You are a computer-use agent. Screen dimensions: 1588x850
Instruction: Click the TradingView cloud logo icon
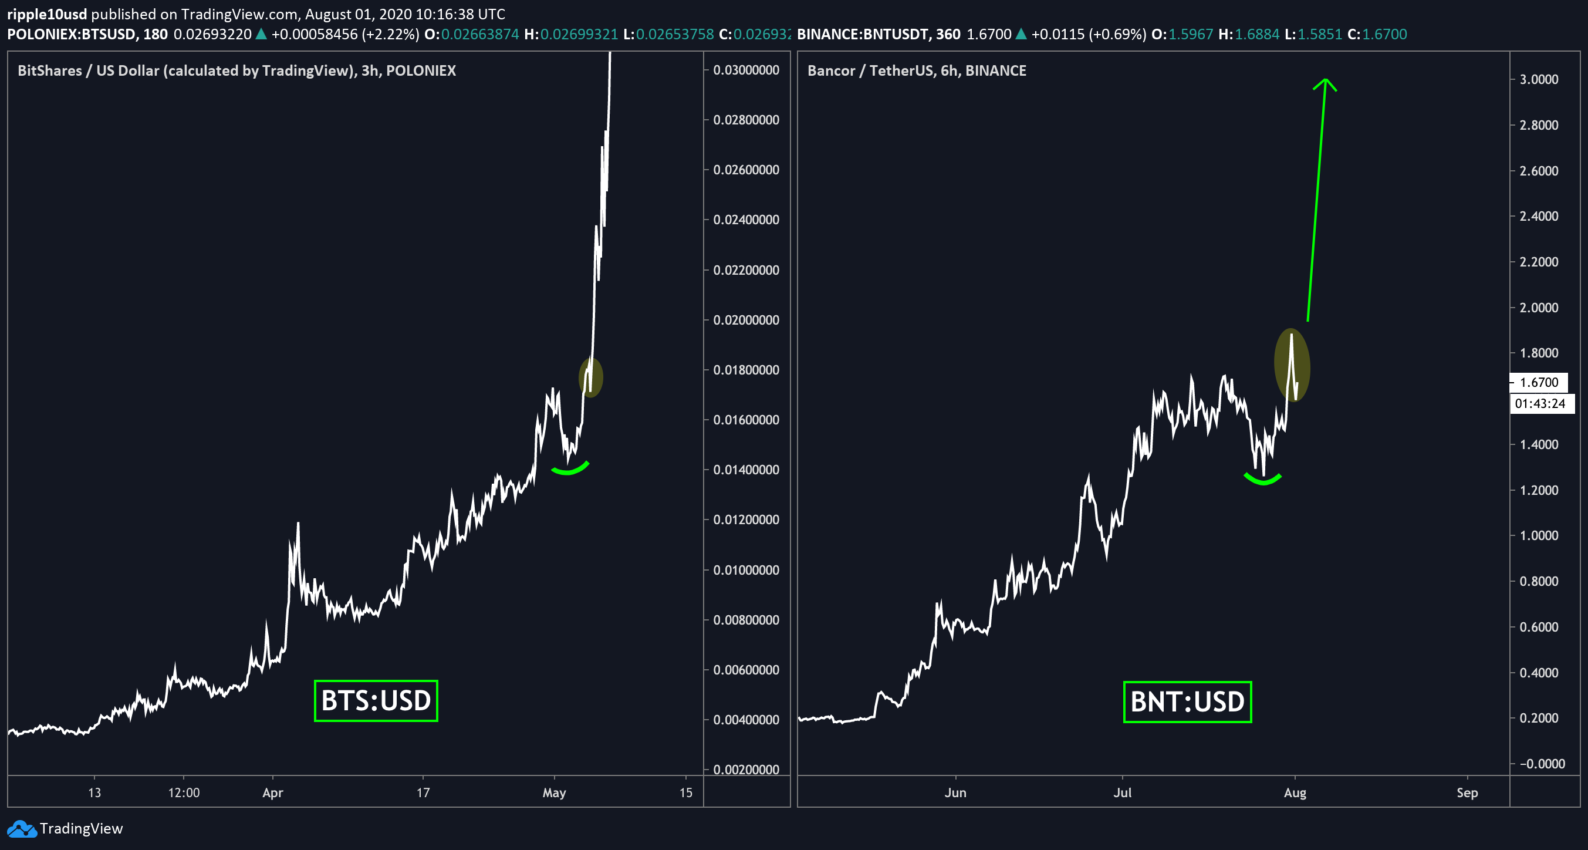[x=22, y=828]
